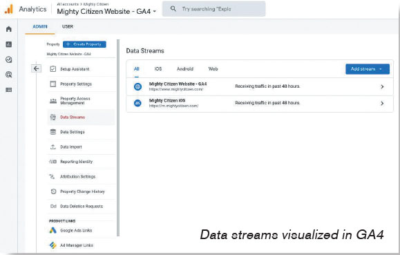
Task: Click the web globe icon of Mighty Citizen Website stream
Action: [x=137, y=86]
